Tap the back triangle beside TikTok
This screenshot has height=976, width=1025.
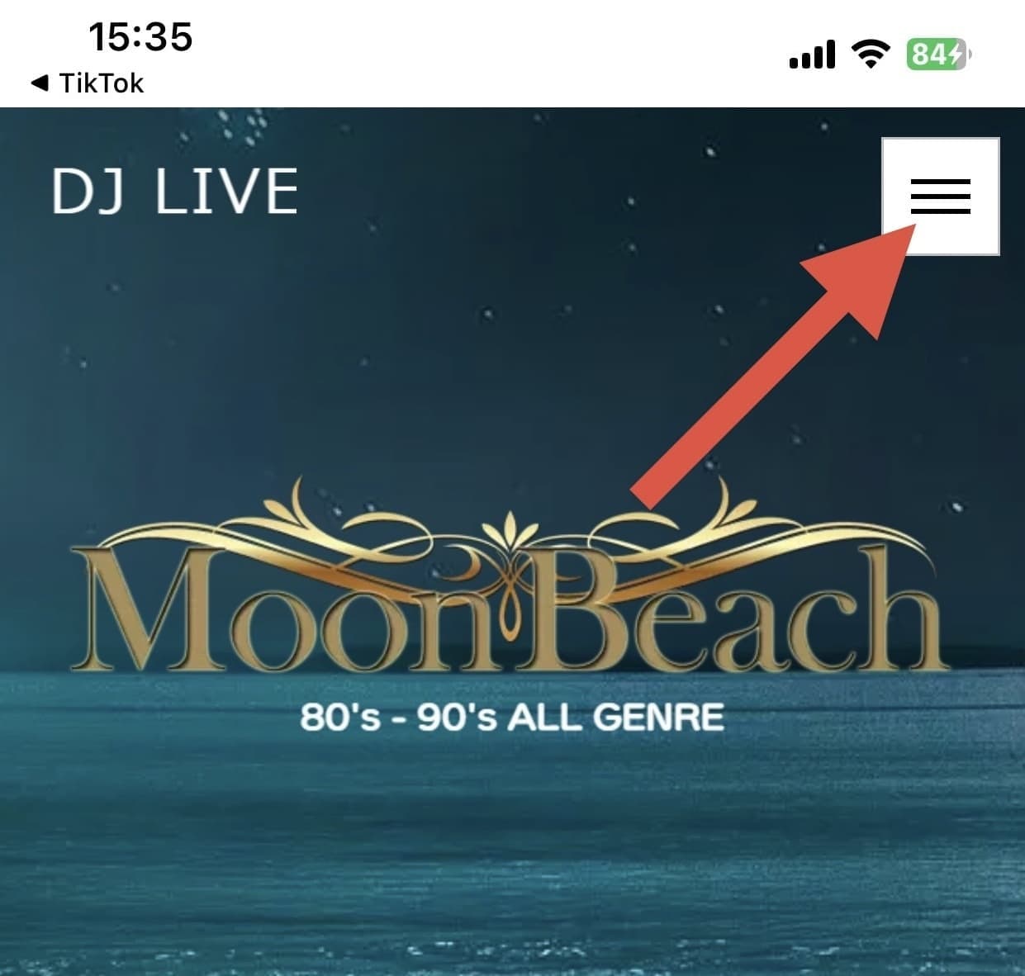coord(39,83)
